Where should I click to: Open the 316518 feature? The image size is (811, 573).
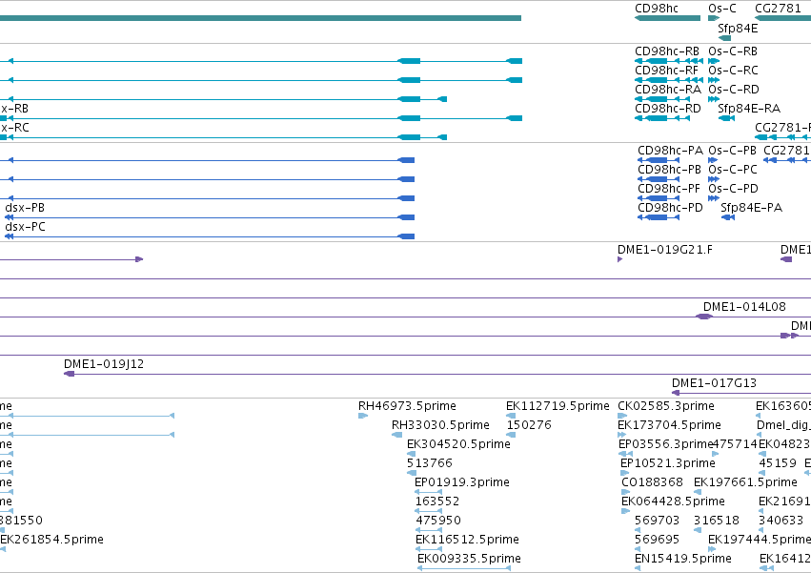[x=698, y=531]
